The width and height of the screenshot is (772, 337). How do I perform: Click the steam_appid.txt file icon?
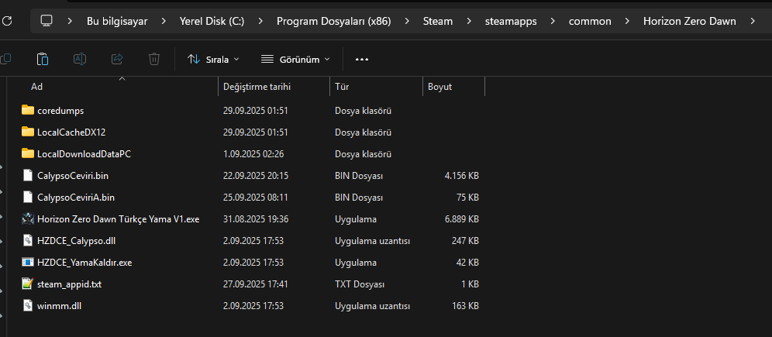click(29, 284)
